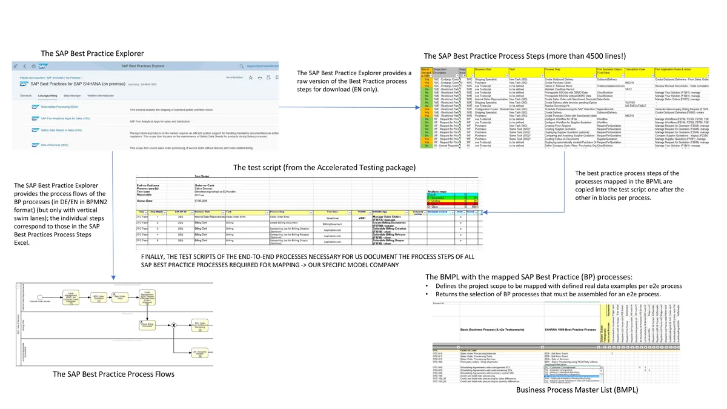Open Safety Data Sheets in Sales link
The image size is (727, 409).
point(61,130)
